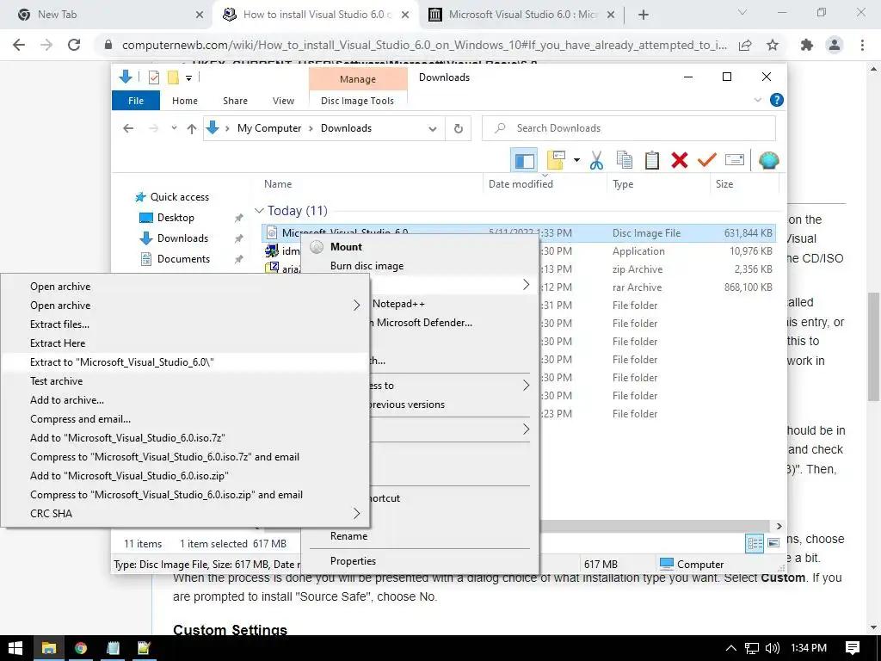Click the Properties icon in quick access toolbar

point(153,77)
